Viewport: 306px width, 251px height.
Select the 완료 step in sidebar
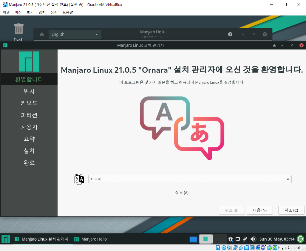tap(29, 163)
